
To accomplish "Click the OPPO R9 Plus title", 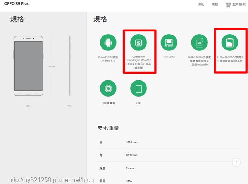I will point(16,3).
